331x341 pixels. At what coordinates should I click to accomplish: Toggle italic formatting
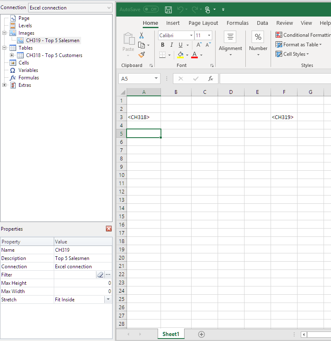[171, 45]
